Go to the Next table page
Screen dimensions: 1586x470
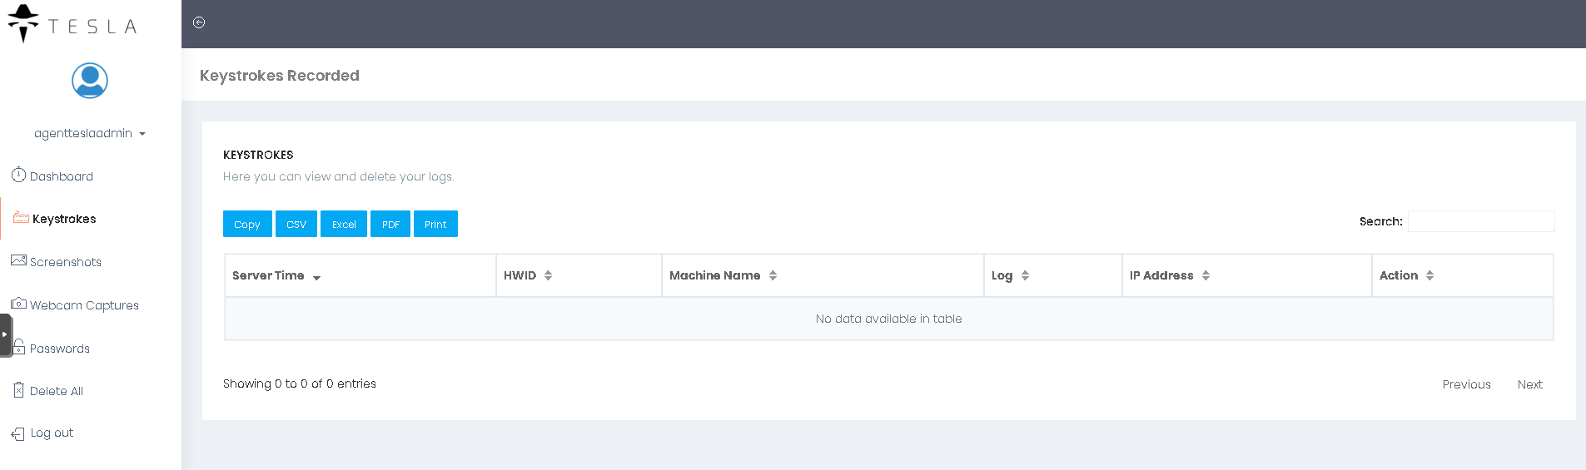pyautogui.click(x=1529, y=384)
